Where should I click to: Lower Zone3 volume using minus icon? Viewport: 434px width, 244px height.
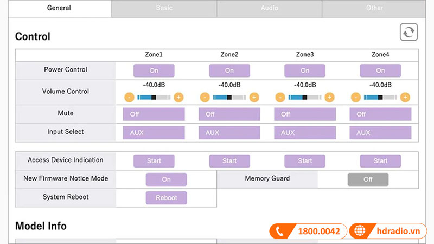(280, 98)
